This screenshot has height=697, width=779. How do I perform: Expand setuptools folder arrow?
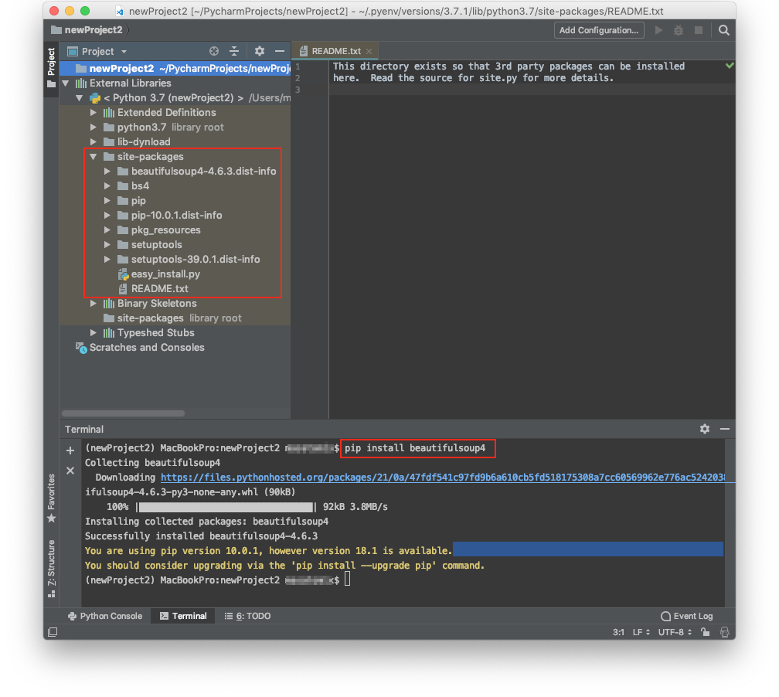[x=107, y=245]
